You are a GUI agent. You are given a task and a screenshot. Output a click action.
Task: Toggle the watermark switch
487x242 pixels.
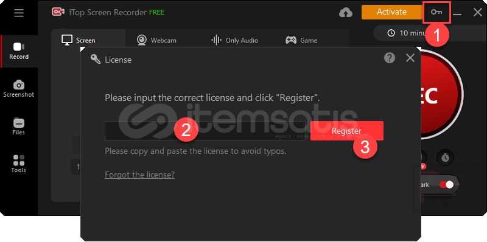click(446, 185)
